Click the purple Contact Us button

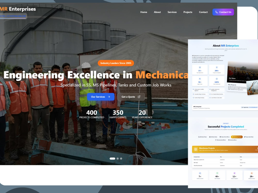(x=223, y=12)
